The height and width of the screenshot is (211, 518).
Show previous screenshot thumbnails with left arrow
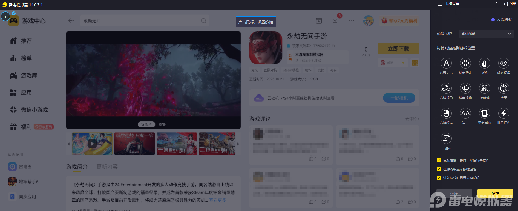coord(69,144)
